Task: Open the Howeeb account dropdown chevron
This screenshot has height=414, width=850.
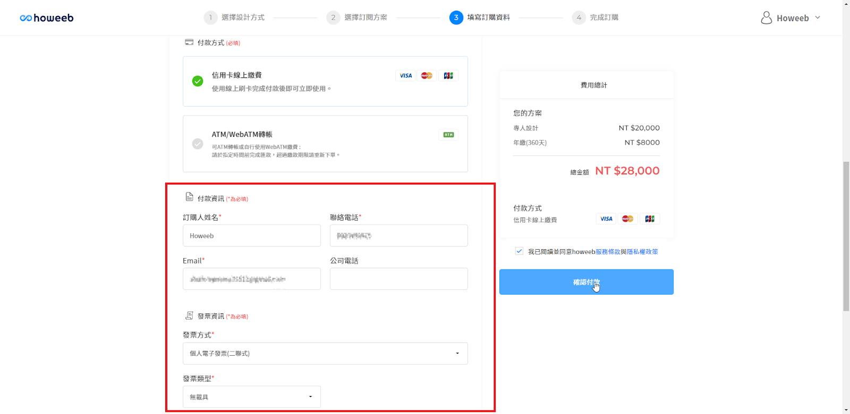Action: [x=818, y=17]
